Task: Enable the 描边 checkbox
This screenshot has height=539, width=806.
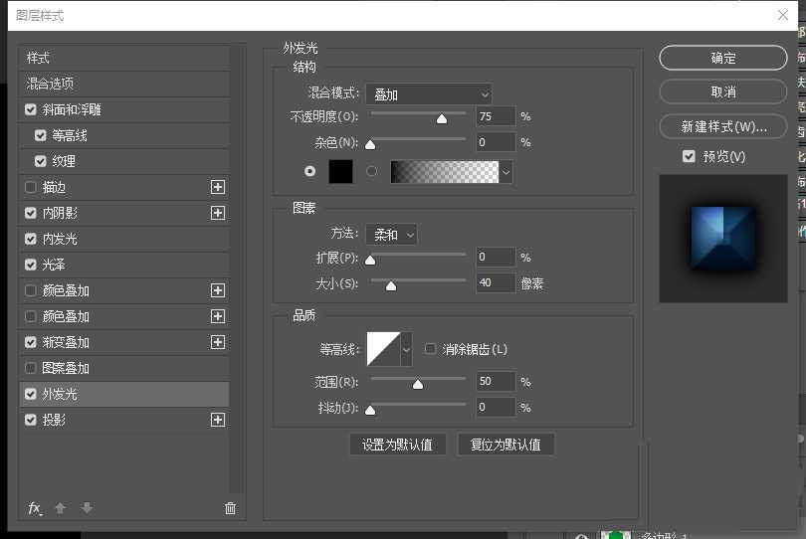Action: [31, 187]
